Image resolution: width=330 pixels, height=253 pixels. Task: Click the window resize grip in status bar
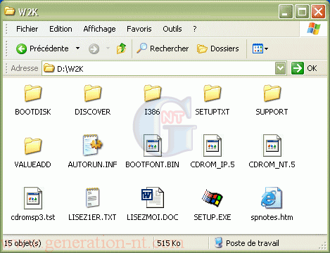323,245
